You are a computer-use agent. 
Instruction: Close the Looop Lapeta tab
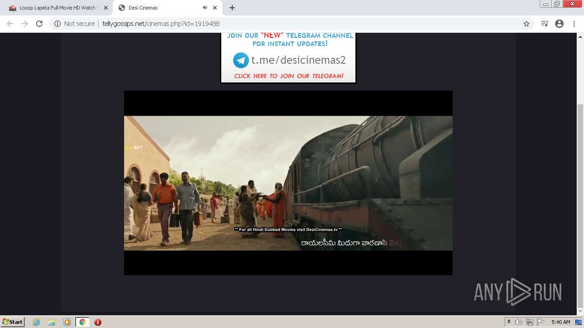[x=106, y=8]
